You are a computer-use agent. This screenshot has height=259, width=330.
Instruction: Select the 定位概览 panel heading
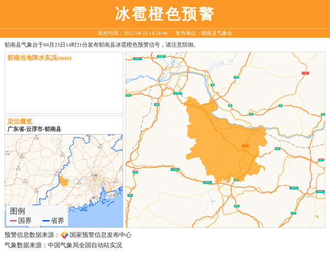(x=20, y=121)
